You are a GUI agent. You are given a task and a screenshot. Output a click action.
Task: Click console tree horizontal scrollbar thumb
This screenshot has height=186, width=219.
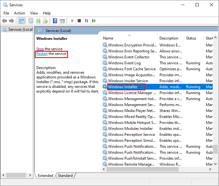(x=16, y=175)
